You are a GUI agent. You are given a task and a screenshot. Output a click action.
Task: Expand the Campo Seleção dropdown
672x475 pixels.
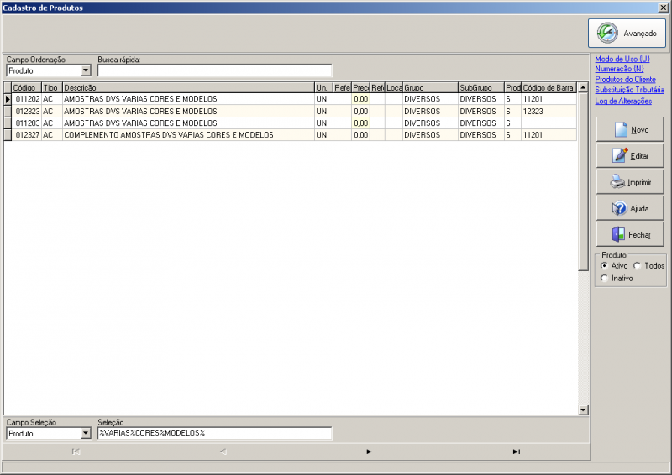(86, 433)
